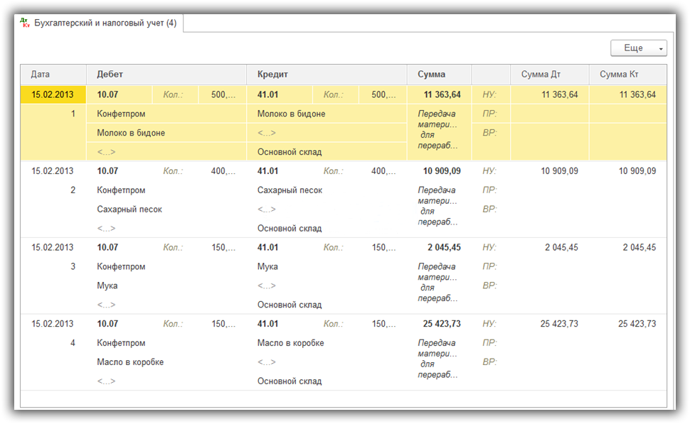Click Конфетпром in row 2
The height and width of the screenshot is (424, 690).
click(x=121, y=190)
